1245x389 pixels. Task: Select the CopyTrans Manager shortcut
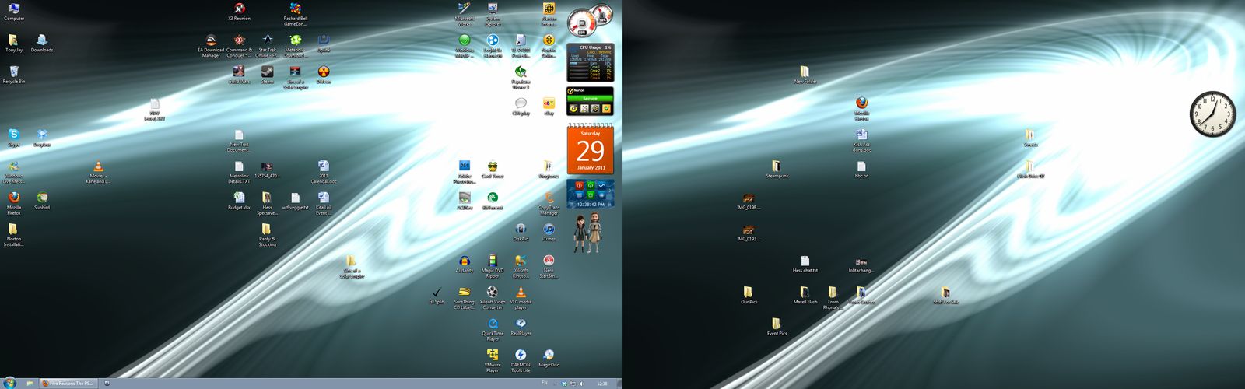tap(549, 204)
